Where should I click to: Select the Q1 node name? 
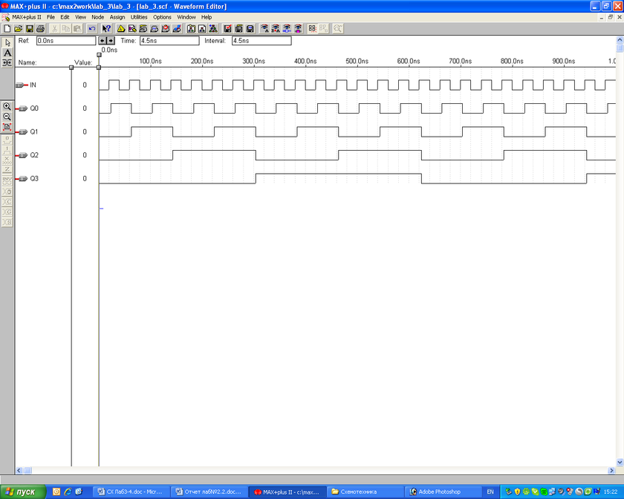pyautogui.click(x=34, y=131)
